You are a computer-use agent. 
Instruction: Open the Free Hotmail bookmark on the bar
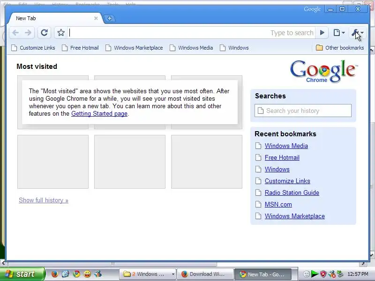click(x=80, y=48)
